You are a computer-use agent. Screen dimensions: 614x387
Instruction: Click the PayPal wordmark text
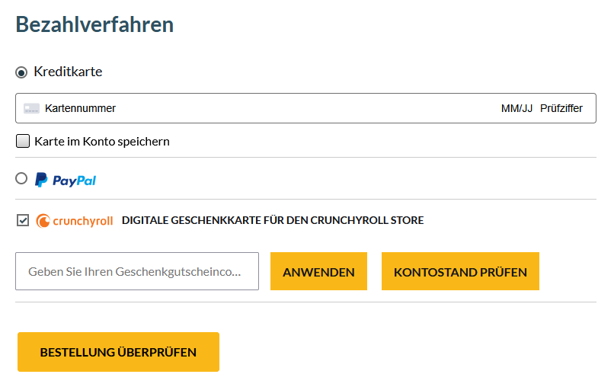click(75, 181)
